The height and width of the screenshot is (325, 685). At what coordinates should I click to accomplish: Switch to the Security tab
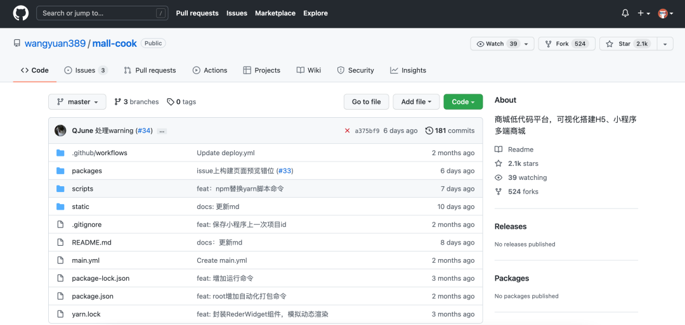click(356, 70)
